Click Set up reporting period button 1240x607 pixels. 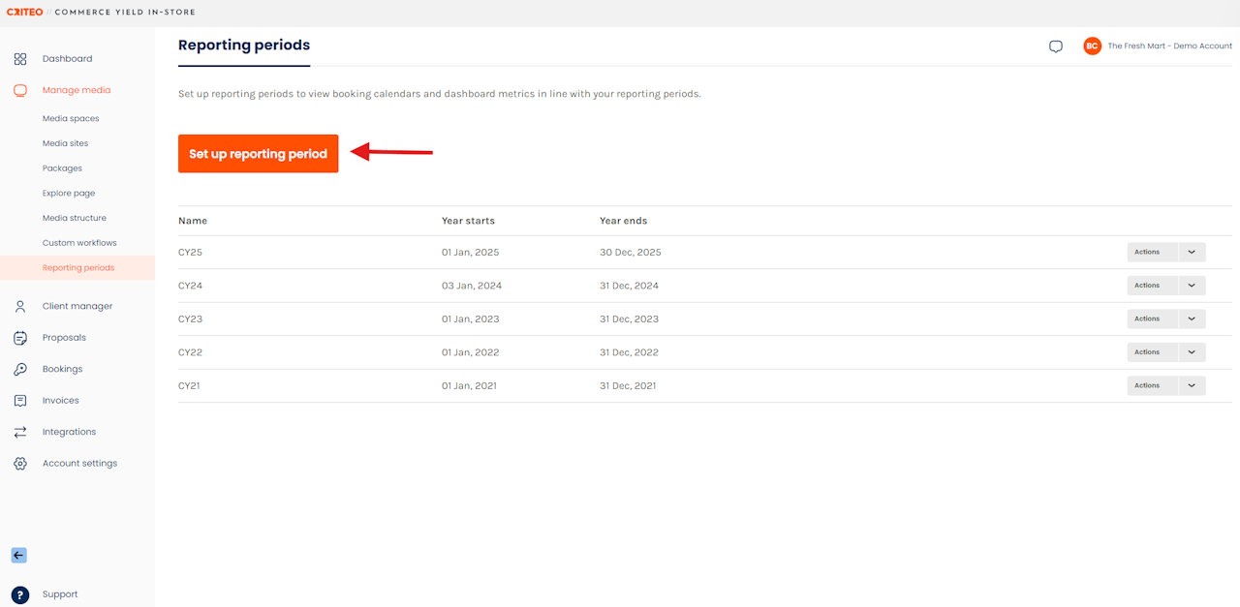259,154
